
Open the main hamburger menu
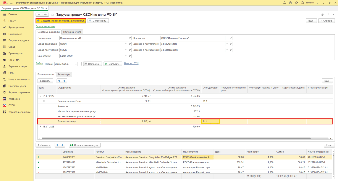point(11,3)
